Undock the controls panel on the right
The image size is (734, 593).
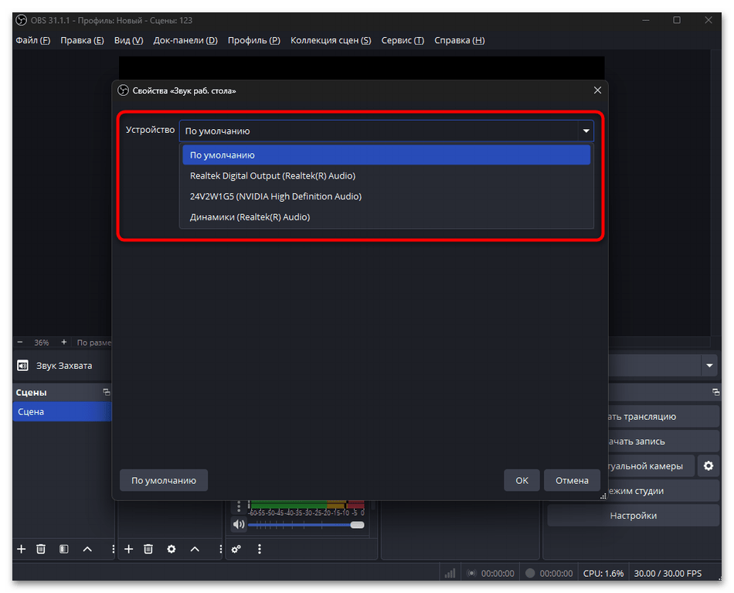pos(715,392)
